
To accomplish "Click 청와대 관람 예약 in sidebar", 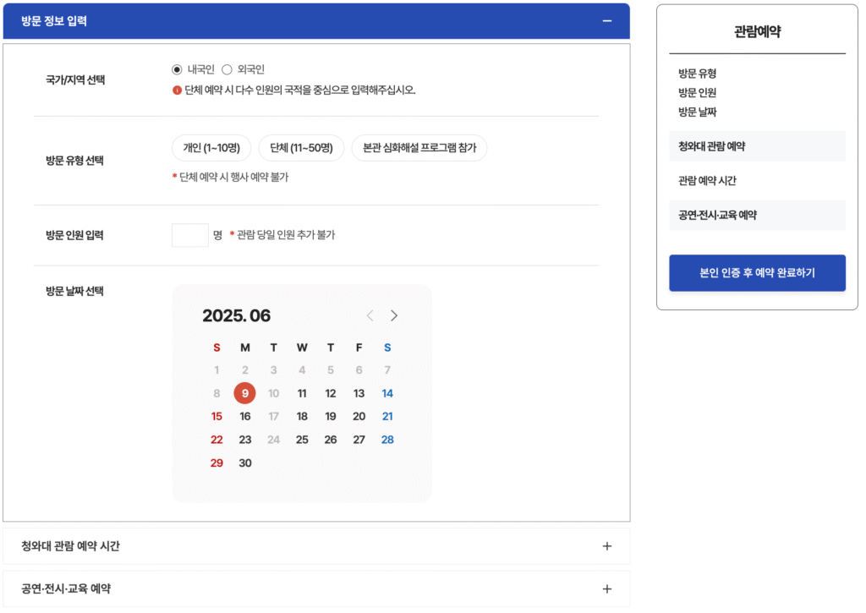I will point(757,146).
